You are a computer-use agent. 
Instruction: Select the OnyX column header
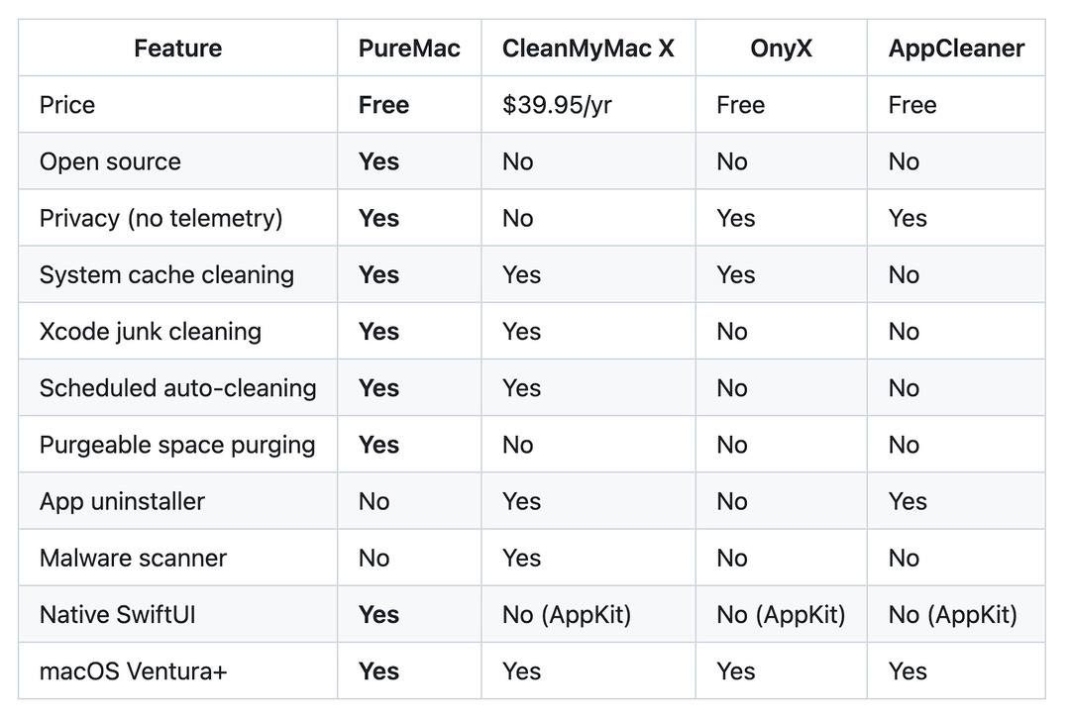coord(781,49)
